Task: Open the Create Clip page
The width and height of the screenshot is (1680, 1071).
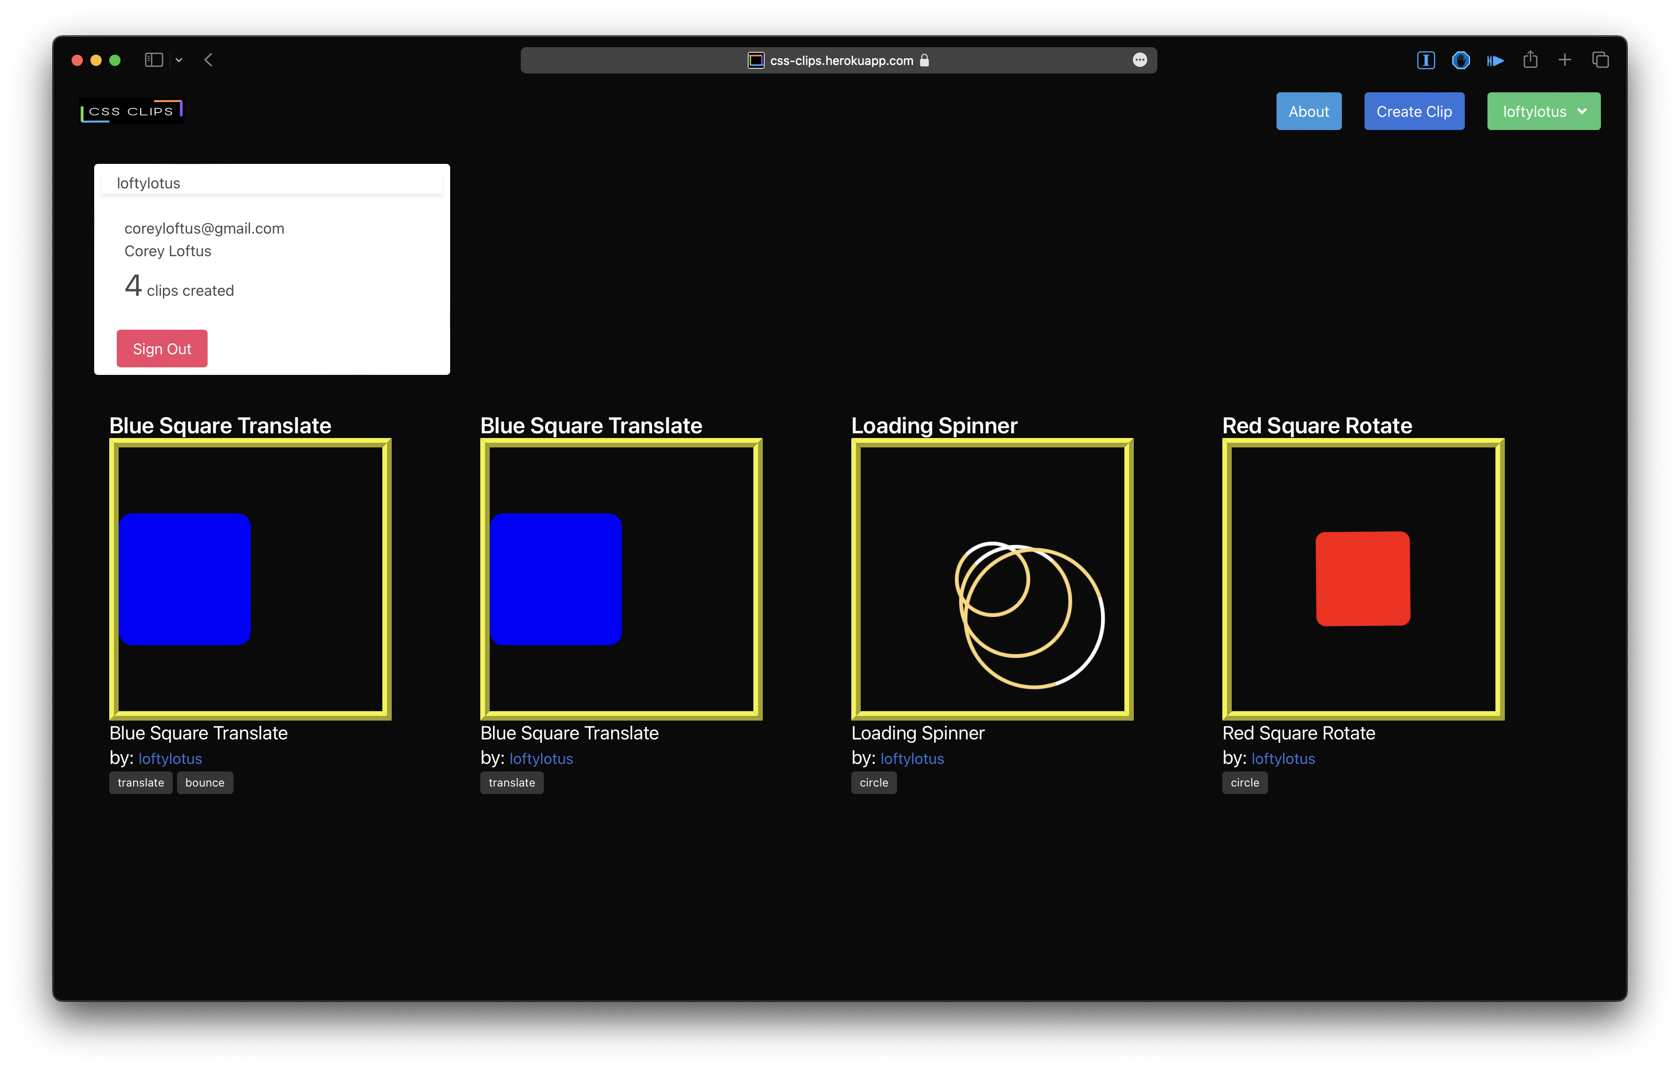Action: pos(1413,112)
